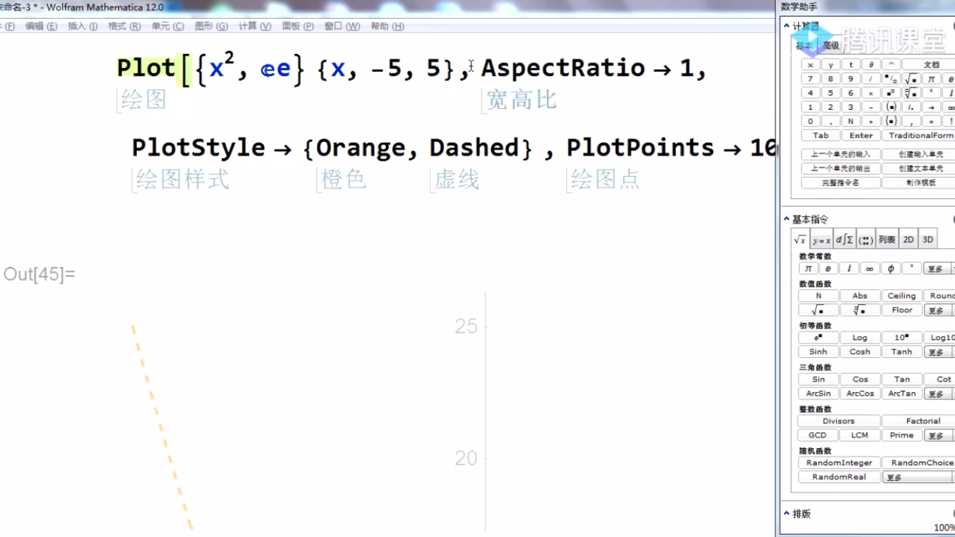The width and height of the screenshot is (955, 537).
Task: Open the 3D commands tab
Action: coord(928,239)
